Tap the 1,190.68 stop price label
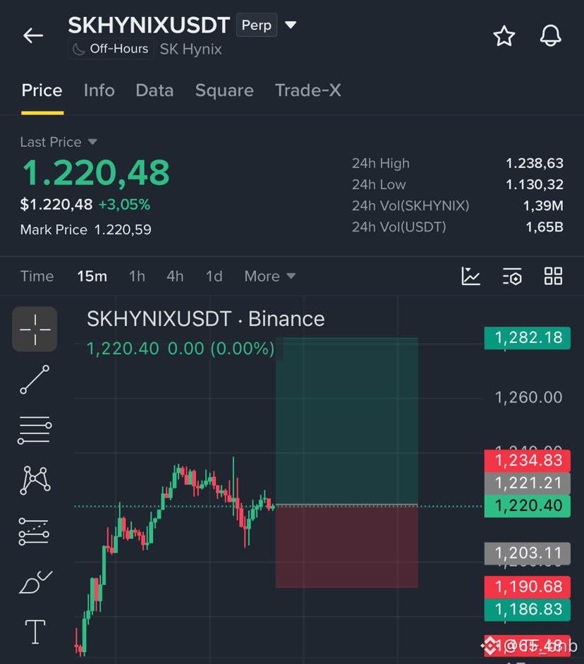The height and width of the screenshot is (664, 584). coord(528,587)
